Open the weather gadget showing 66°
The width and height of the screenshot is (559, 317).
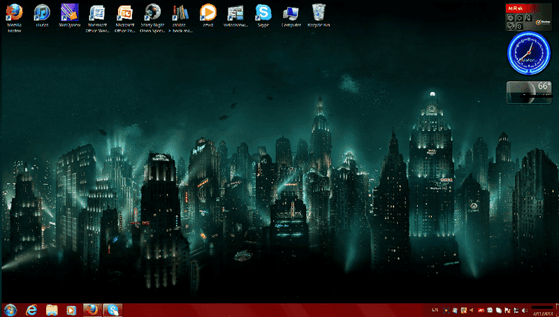click(x=529, y=93)
